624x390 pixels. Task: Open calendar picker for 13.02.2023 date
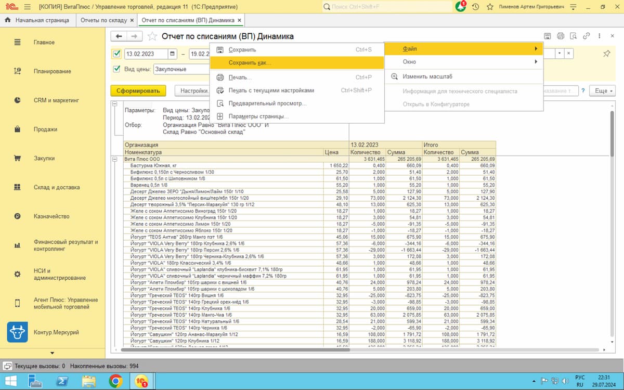(x=172, y=54)
